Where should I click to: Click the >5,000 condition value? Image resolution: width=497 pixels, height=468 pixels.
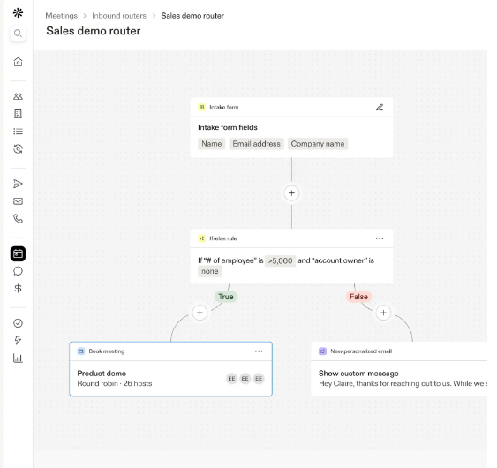pos(280,261)
